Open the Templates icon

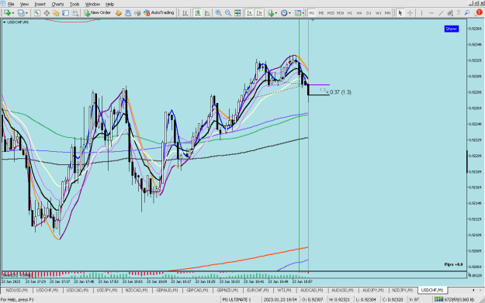[297, 13]
